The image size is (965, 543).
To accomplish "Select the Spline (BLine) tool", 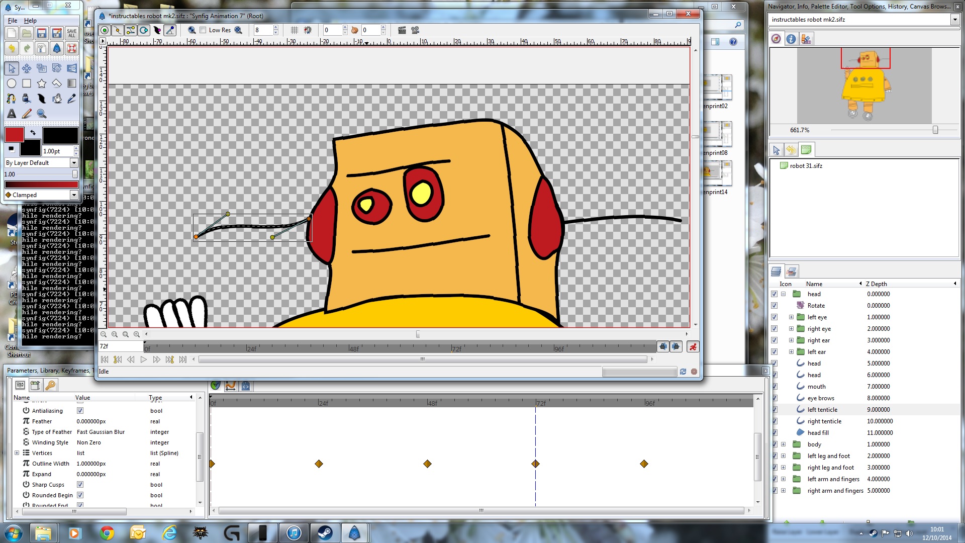I will click(x=12, y=99).
